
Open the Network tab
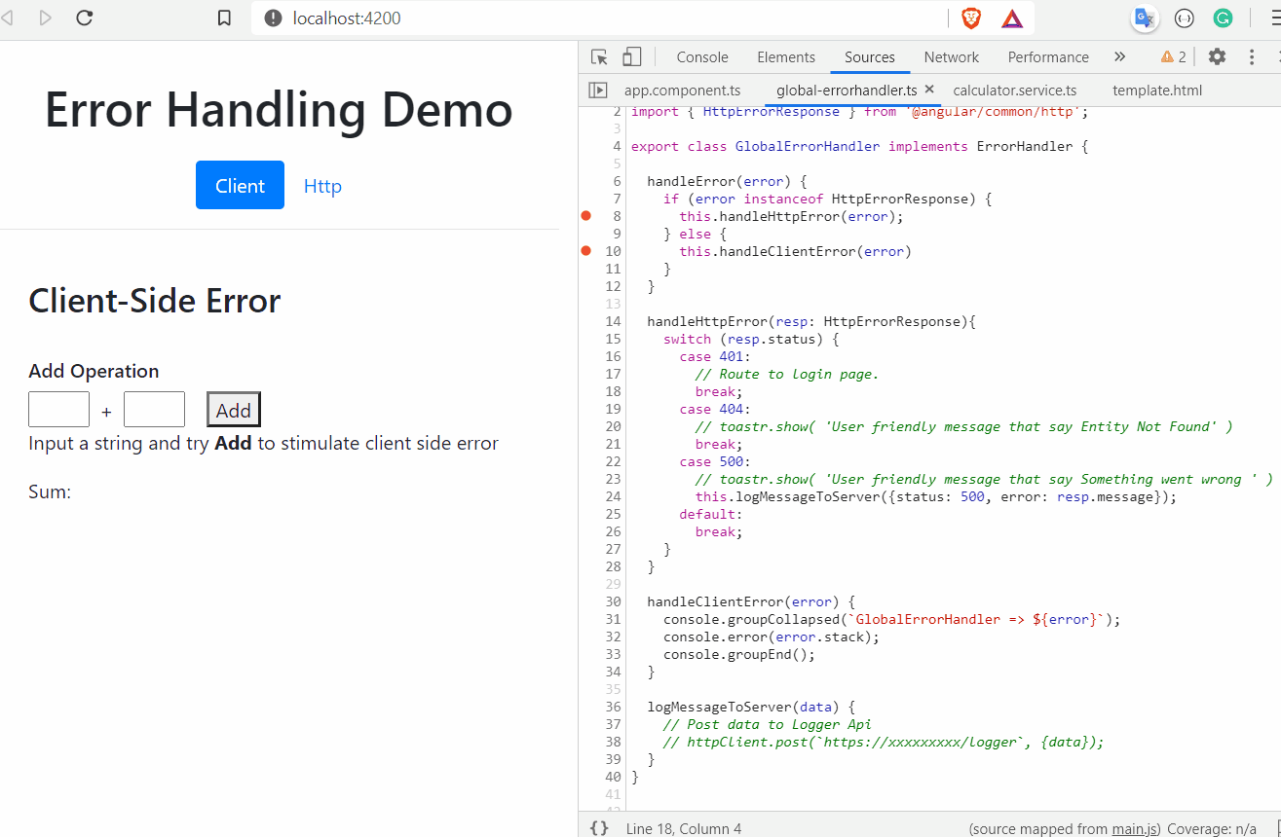(x=951, y=57)
